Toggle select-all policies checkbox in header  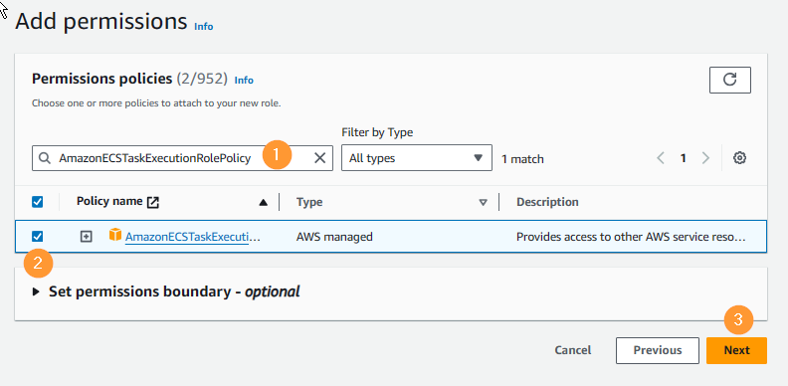click(x=37, y=202)
